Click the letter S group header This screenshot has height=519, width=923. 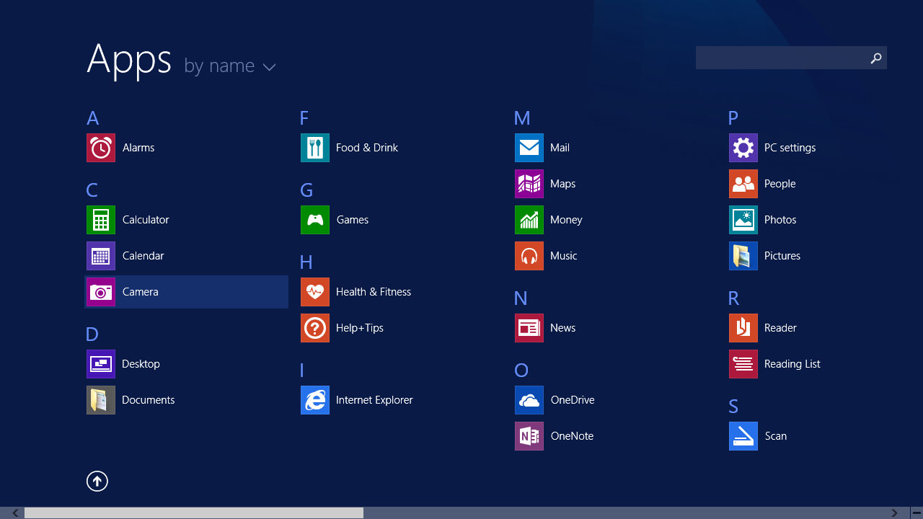point(733,407)
